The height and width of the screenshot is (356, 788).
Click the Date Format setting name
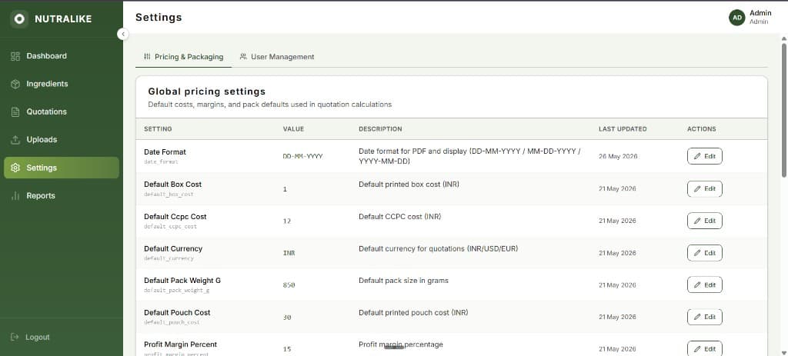point(165,151)
